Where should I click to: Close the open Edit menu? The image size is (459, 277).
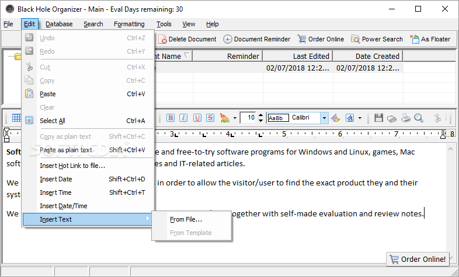pyautogui.click(x=29, y=24)
